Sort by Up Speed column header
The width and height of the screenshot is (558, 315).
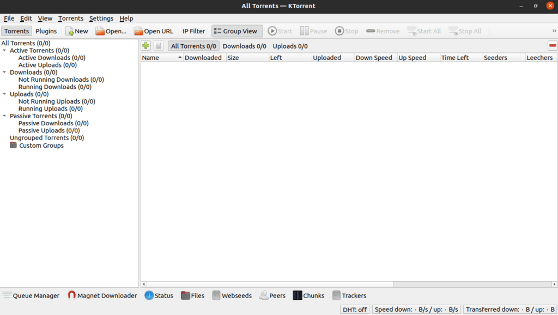418,58
